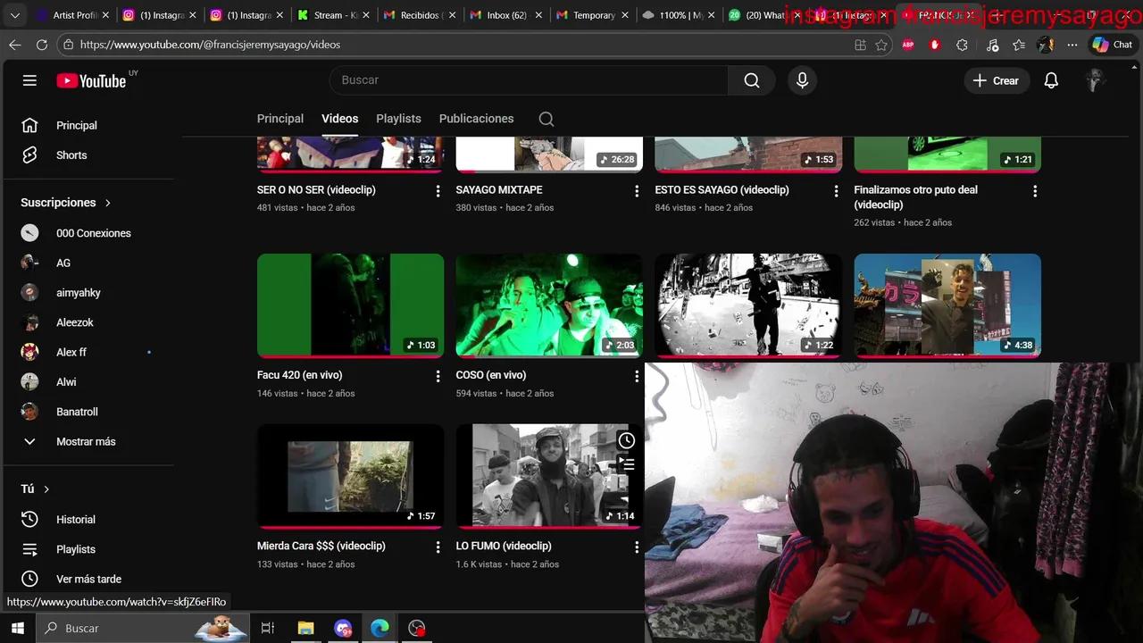Add LO FUMO to watch later
This screenshot has width=1143, height=643.
(627, 440)
